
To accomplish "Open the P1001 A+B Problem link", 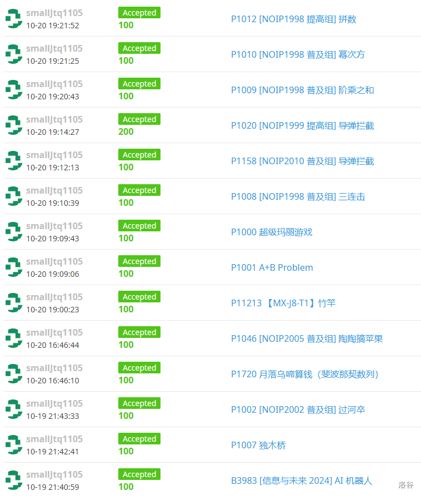I will (272, 268).
